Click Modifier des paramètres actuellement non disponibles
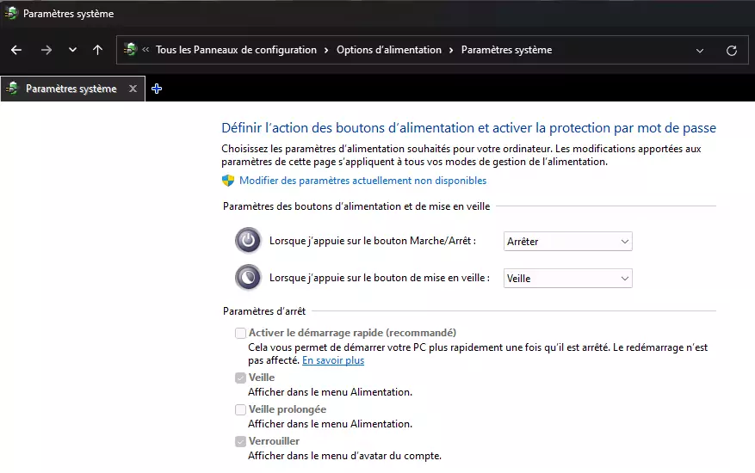Screen dimensions: 755x473 362,181
